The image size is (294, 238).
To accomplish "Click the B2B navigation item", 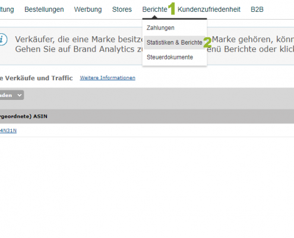I will (257, 10).
